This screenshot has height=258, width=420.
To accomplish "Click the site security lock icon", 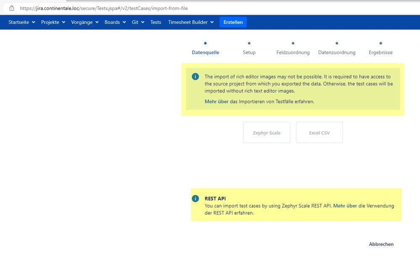I will [11, 8].
